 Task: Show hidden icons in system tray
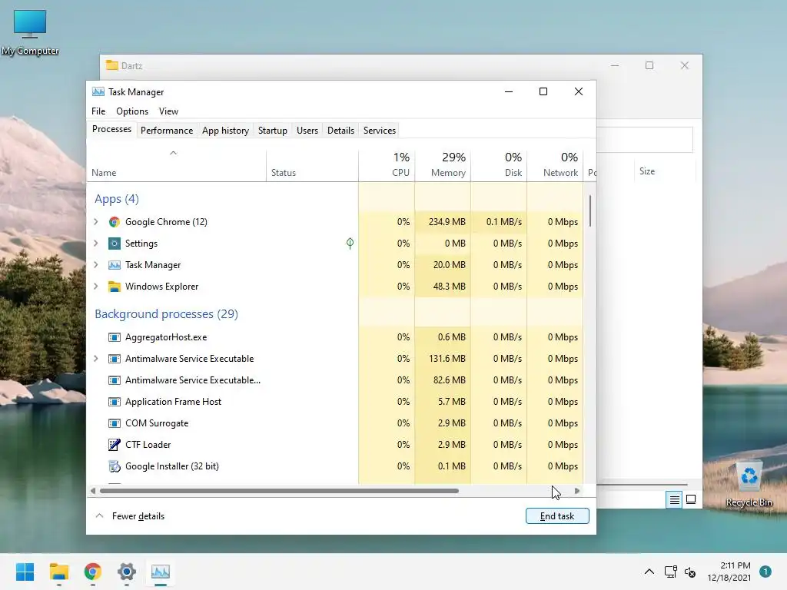point(649,572)
